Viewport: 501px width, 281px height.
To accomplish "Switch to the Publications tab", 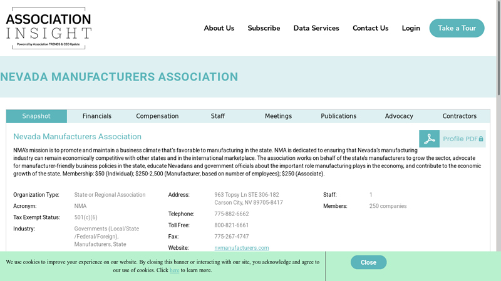I will click(x=338, y=116).
